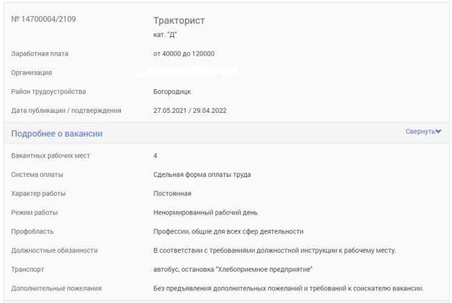
Task: Click the Свернуть link text
Action: (420, 132)
